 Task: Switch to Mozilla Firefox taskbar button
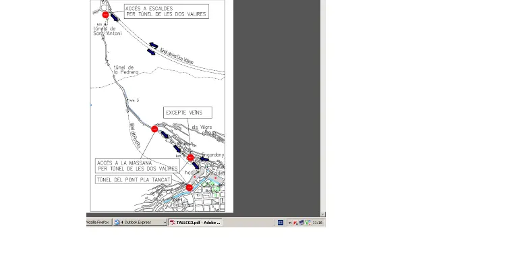point(98,223)
